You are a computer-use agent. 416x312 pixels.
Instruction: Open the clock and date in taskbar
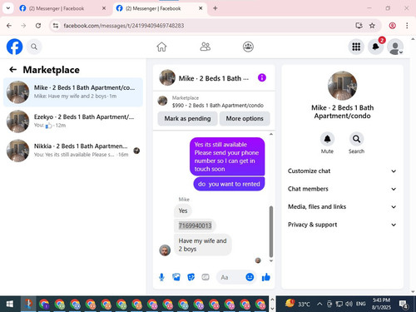click(x=381, y=304)
